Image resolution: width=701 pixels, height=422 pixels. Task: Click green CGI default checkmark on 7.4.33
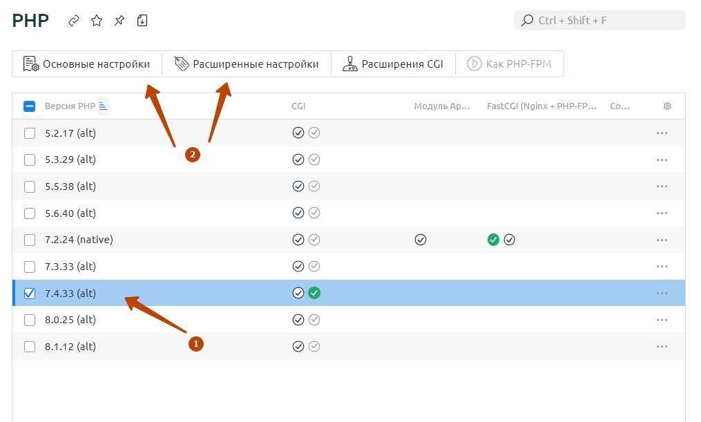(x=314, y=293)
